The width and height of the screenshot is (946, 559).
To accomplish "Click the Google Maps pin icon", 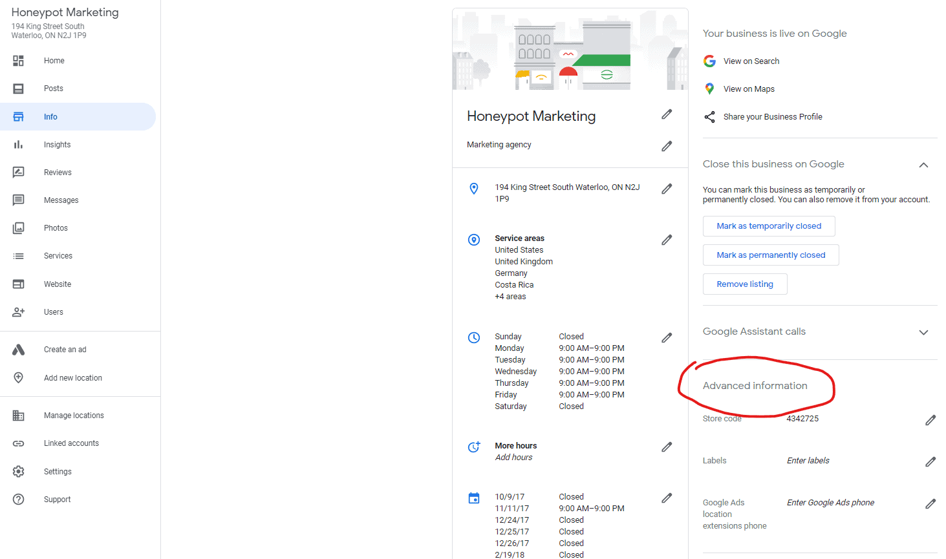I will [x=709, y=89].
